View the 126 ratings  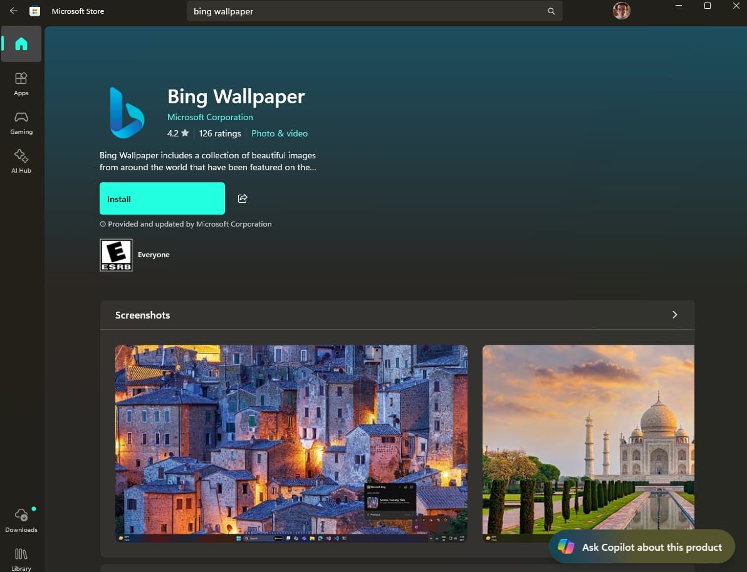tap(220, 133)
